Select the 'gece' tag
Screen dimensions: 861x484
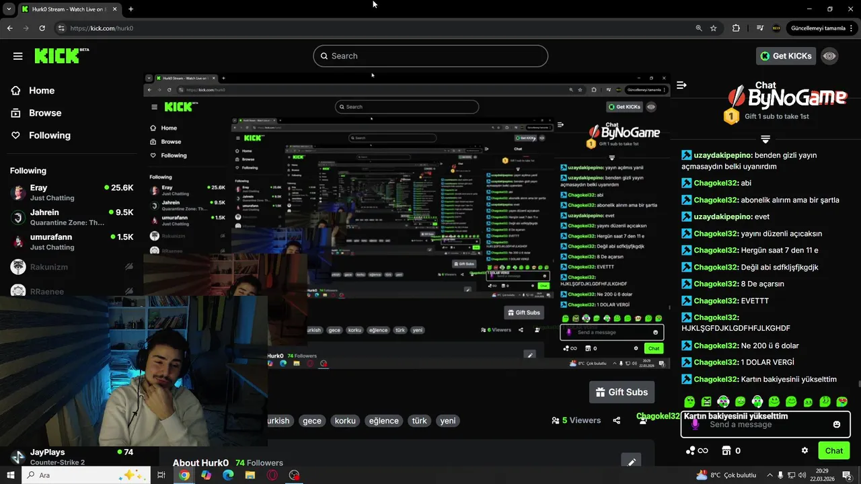tap(312, 421)
